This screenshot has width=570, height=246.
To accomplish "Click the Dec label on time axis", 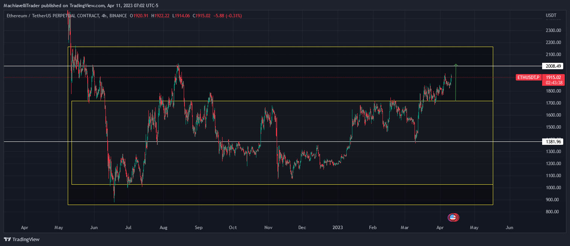I will pyautogui.click(x=303, y=228).
